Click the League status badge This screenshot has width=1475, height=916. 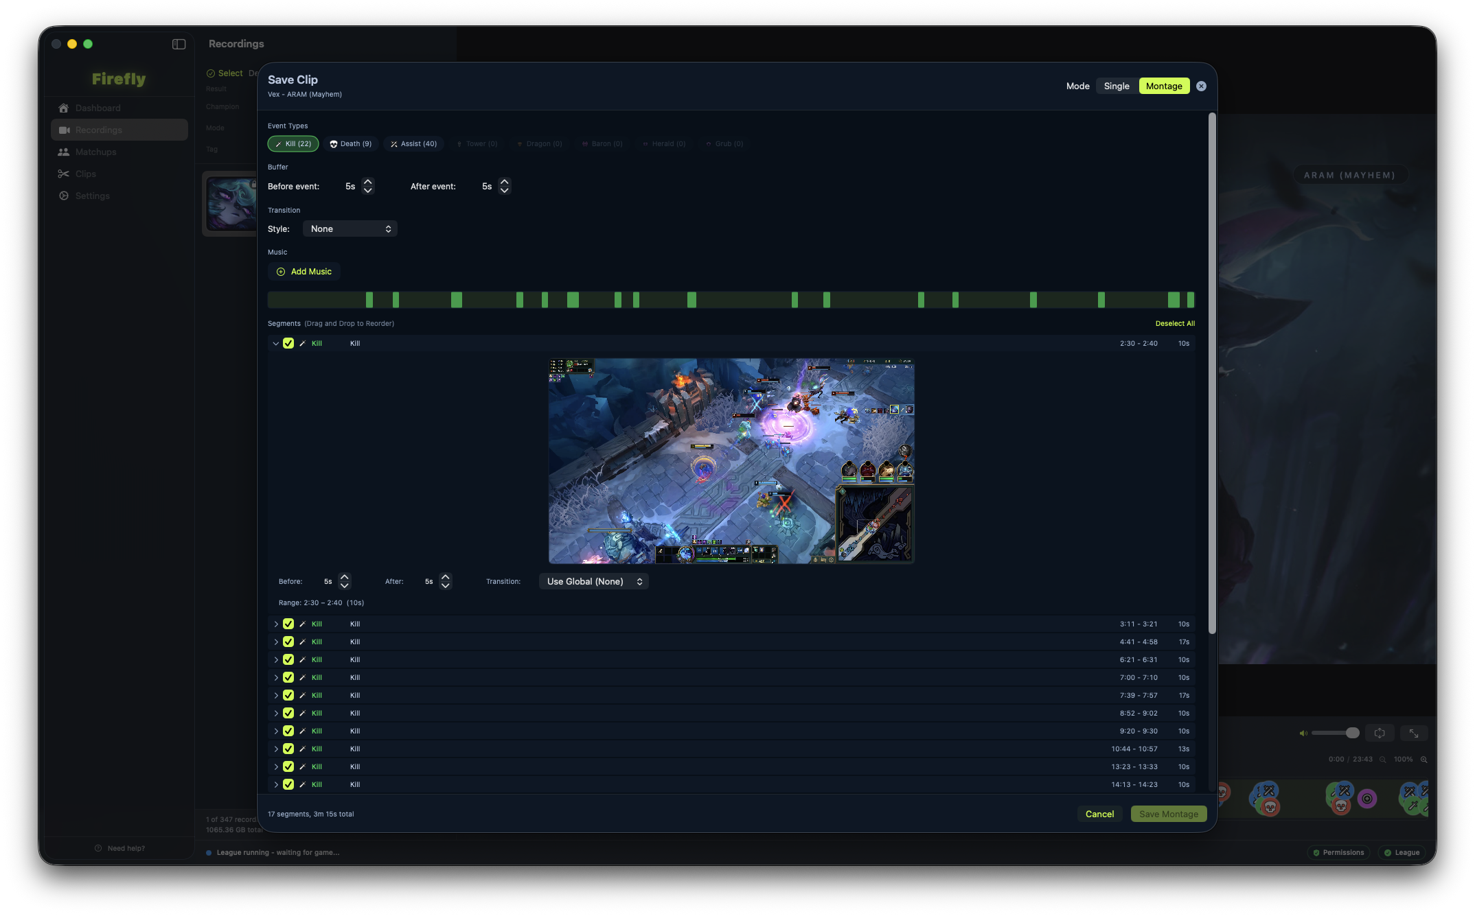[x=1402, y=852]
